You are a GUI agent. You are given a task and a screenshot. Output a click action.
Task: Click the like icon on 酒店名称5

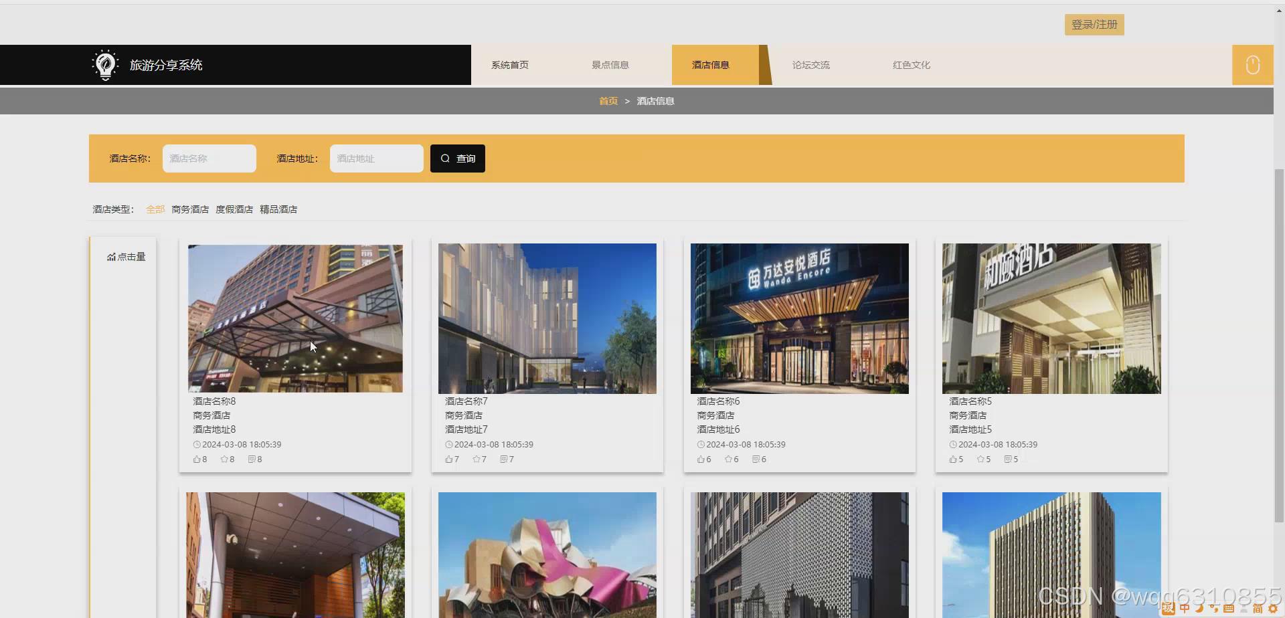953,459
